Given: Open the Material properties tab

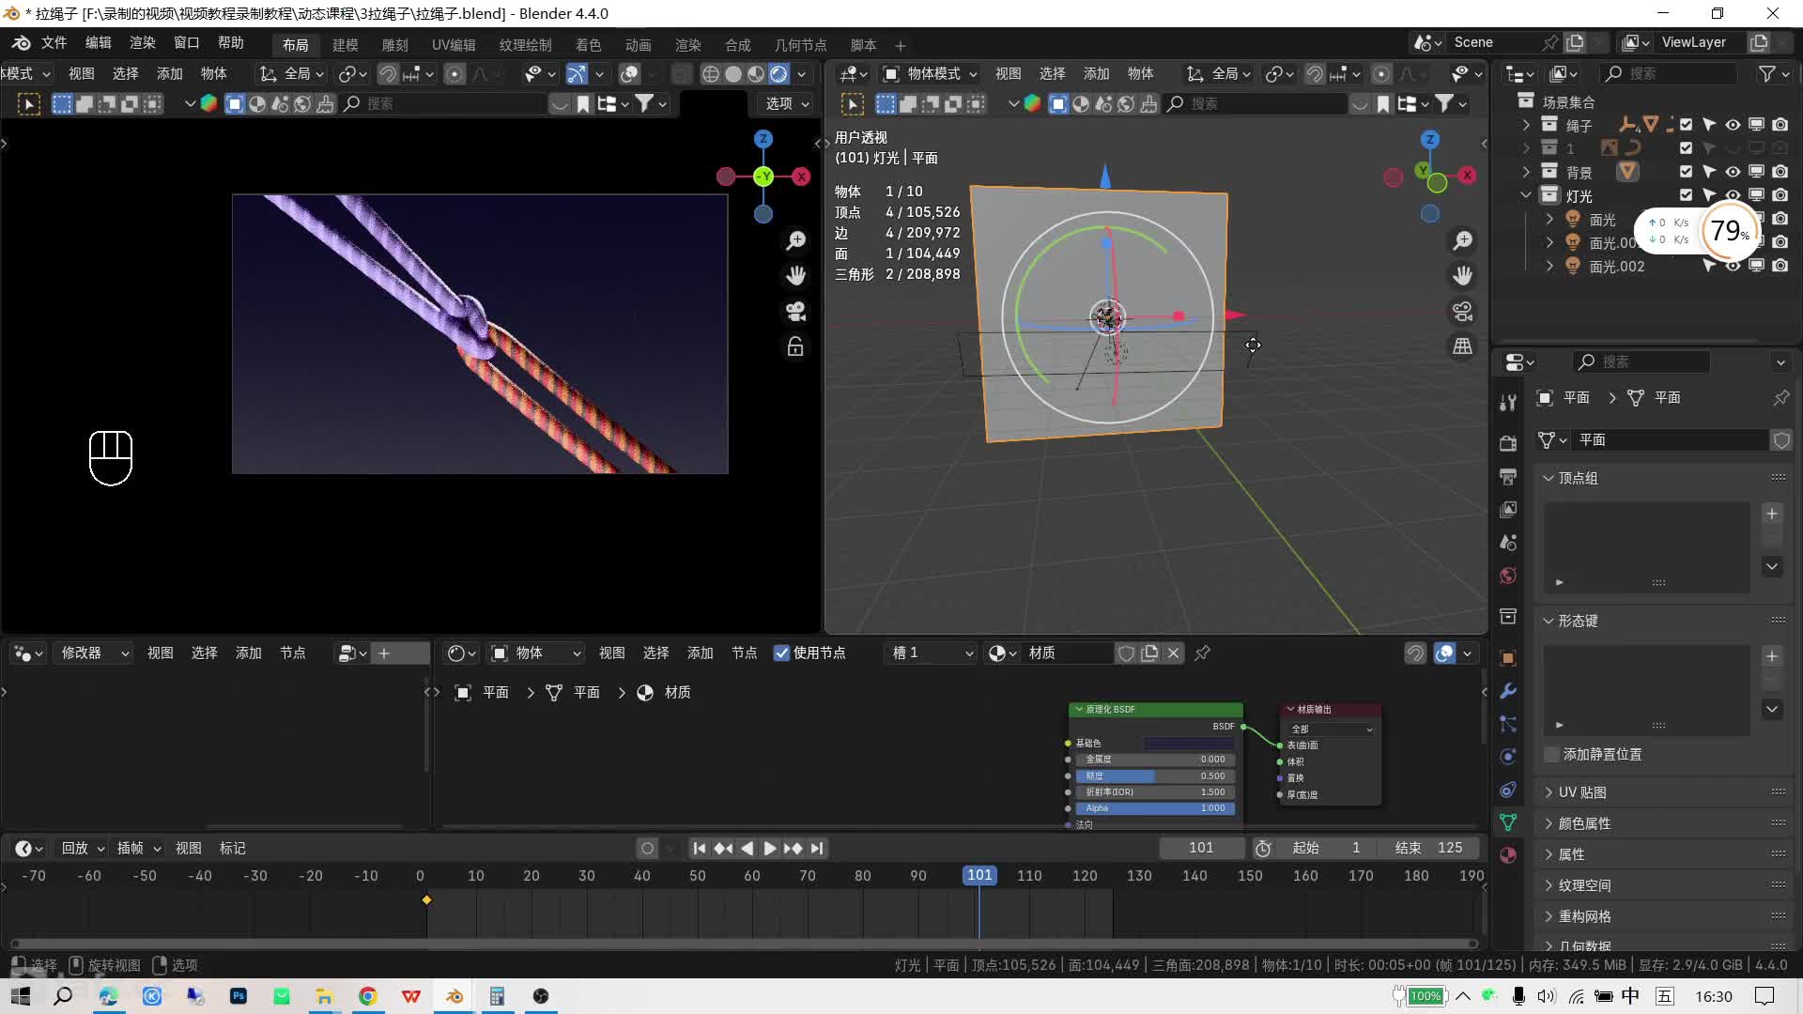Looking at the screenshot, I should click(1508, 855).
